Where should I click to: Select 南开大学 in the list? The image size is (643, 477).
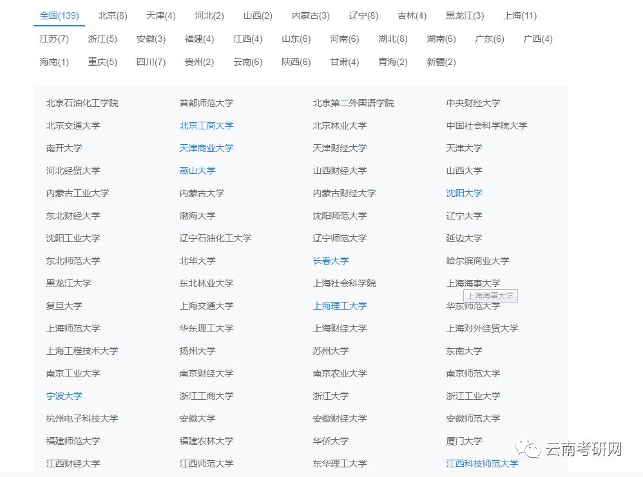click(x=64, y=148)
